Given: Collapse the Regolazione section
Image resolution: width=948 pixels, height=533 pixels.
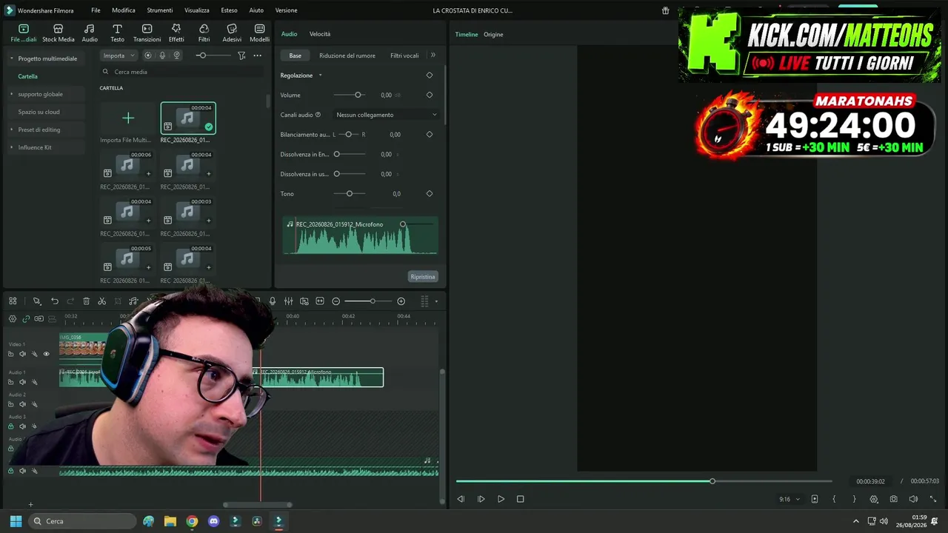Looking at the screenshot, I should (x=320, y=76).
